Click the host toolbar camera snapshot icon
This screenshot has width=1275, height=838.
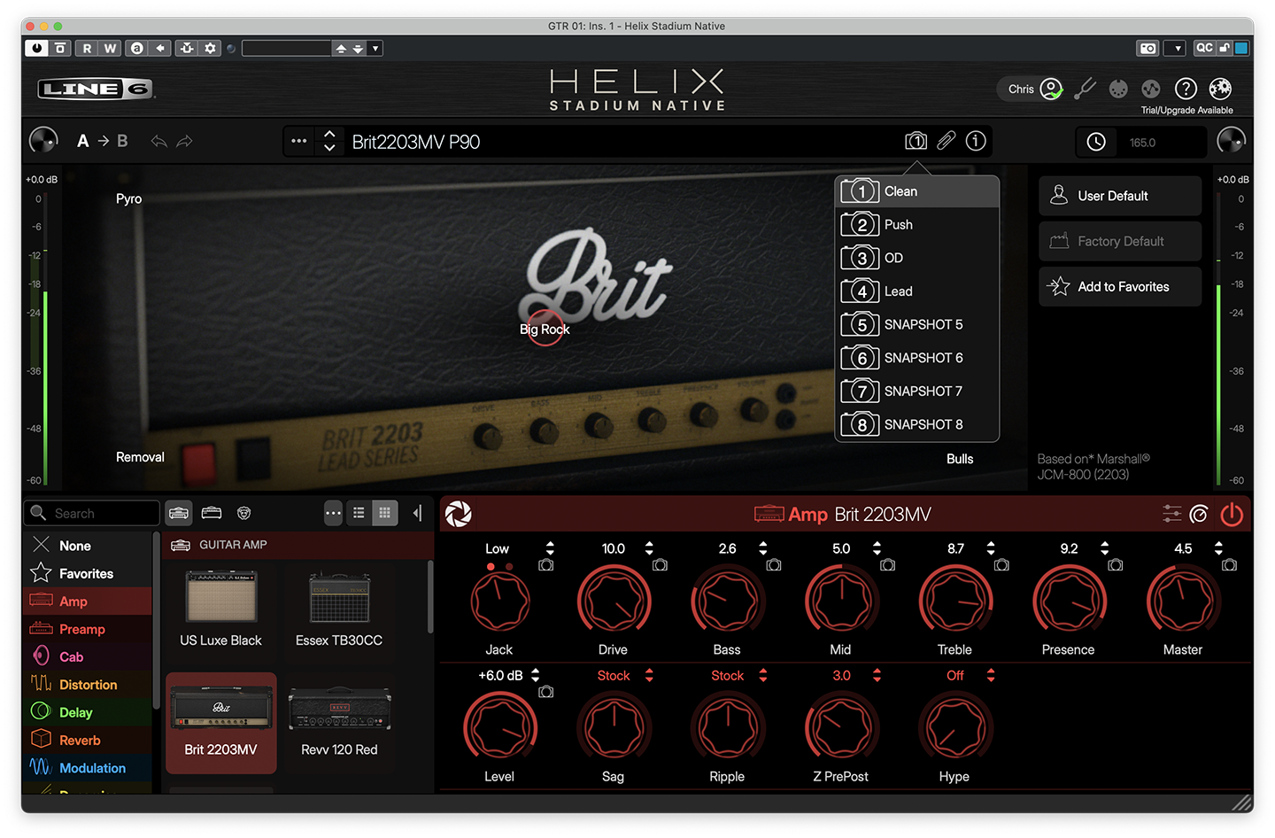(1148, 48)
